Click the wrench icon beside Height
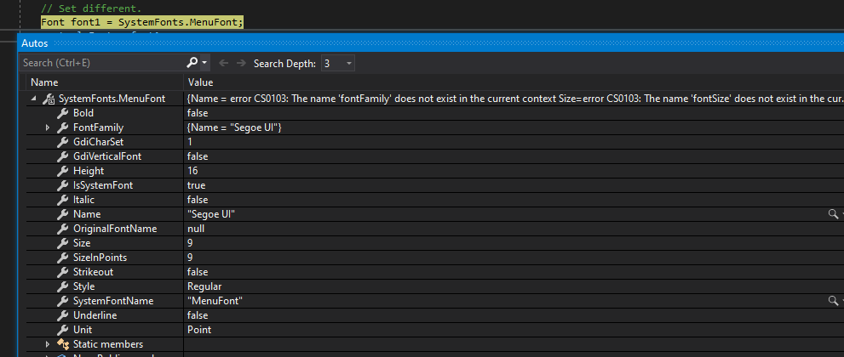 (62, 171)
